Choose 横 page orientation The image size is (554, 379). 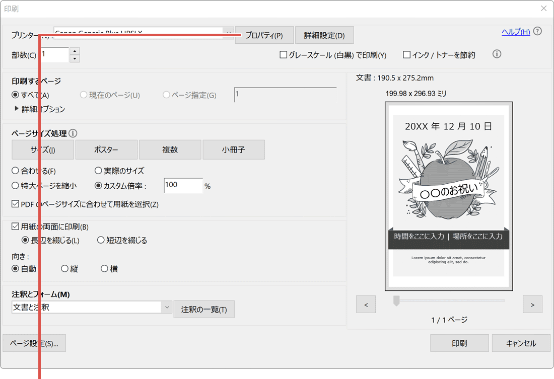(x=104, y=268)
